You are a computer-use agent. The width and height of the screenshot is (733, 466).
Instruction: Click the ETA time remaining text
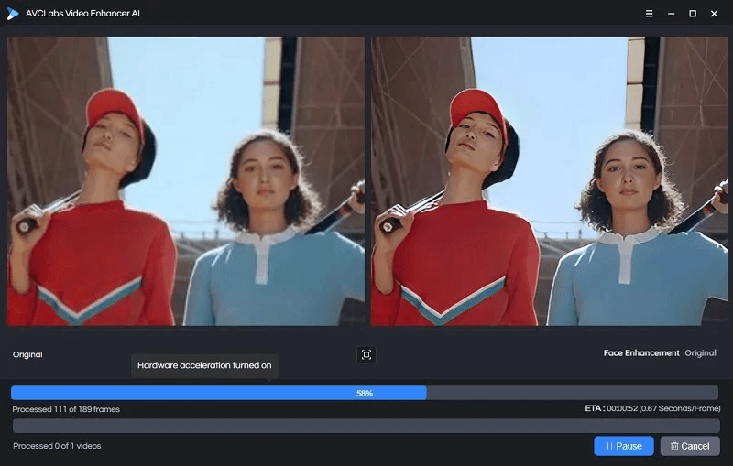point(651,408)
